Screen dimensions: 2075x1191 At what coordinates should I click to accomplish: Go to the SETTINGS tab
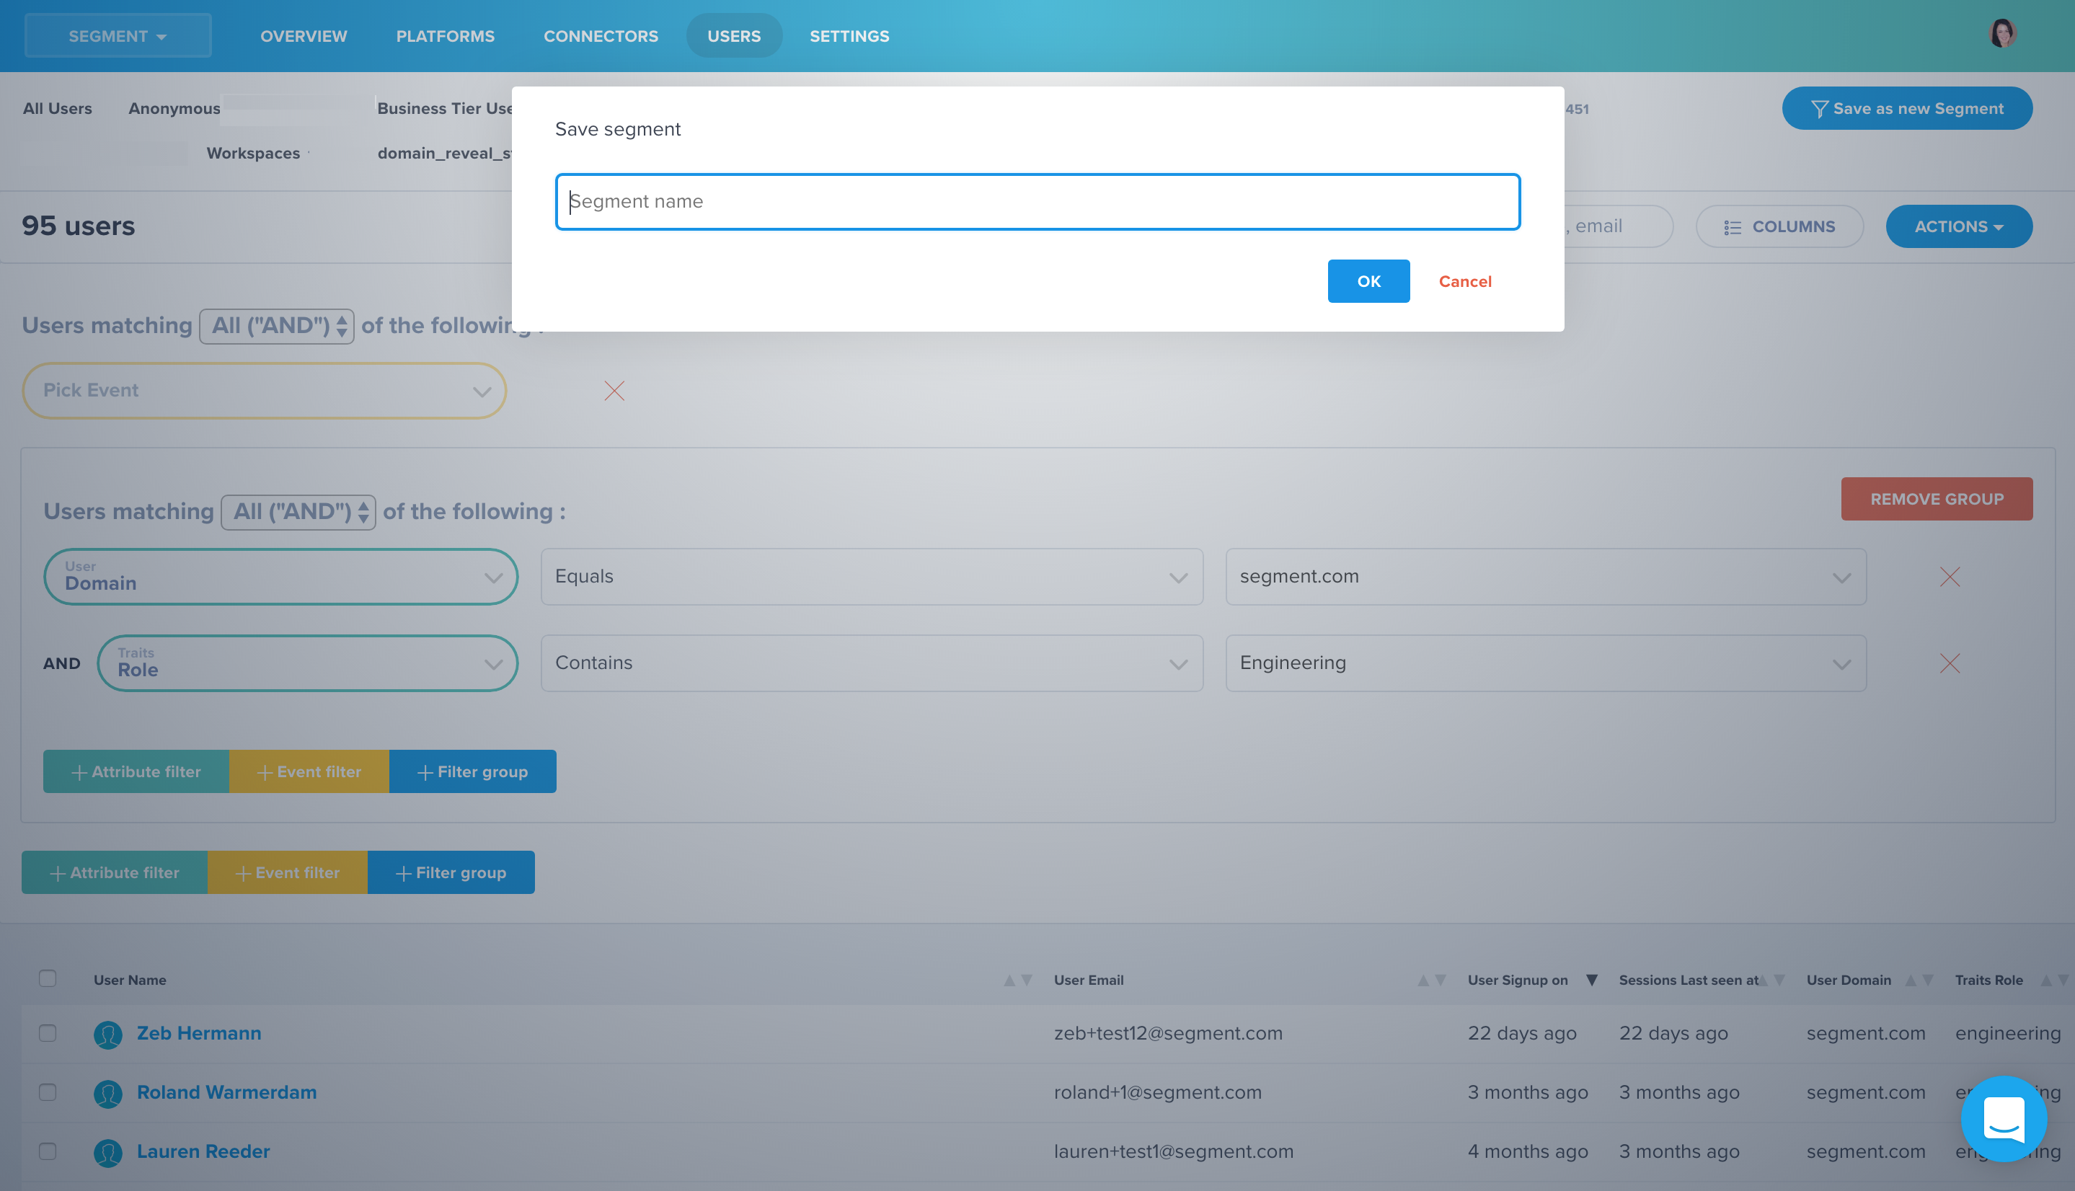coord(849,36)
